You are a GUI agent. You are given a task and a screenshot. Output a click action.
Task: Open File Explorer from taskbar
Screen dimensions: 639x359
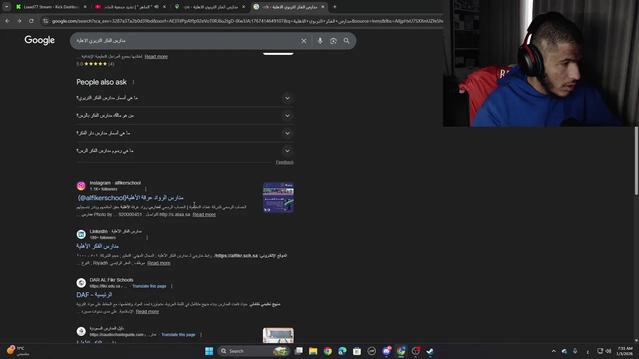[x=313, y=351]
